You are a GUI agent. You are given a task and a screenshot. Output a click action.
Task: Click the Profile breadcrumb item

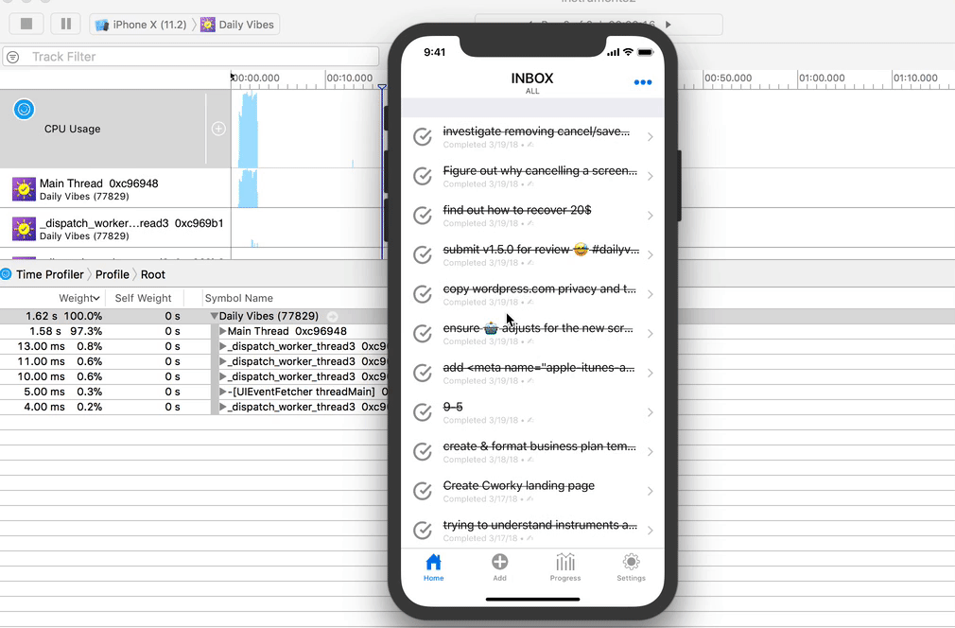[113, 274]
